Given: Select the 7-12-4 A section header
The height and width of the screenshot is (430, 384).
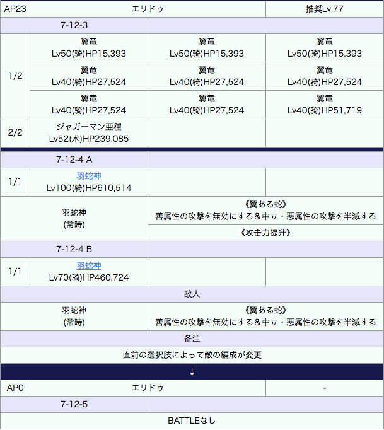Looking at the screenshot, I should click(x=74, y=160).
